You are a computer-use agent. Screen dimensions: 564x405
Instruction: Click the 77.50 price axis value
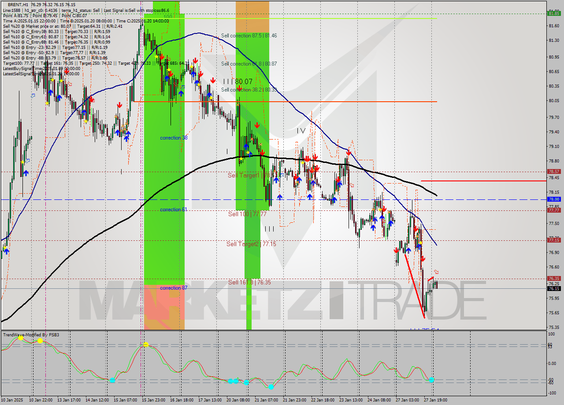pos(554,224)
